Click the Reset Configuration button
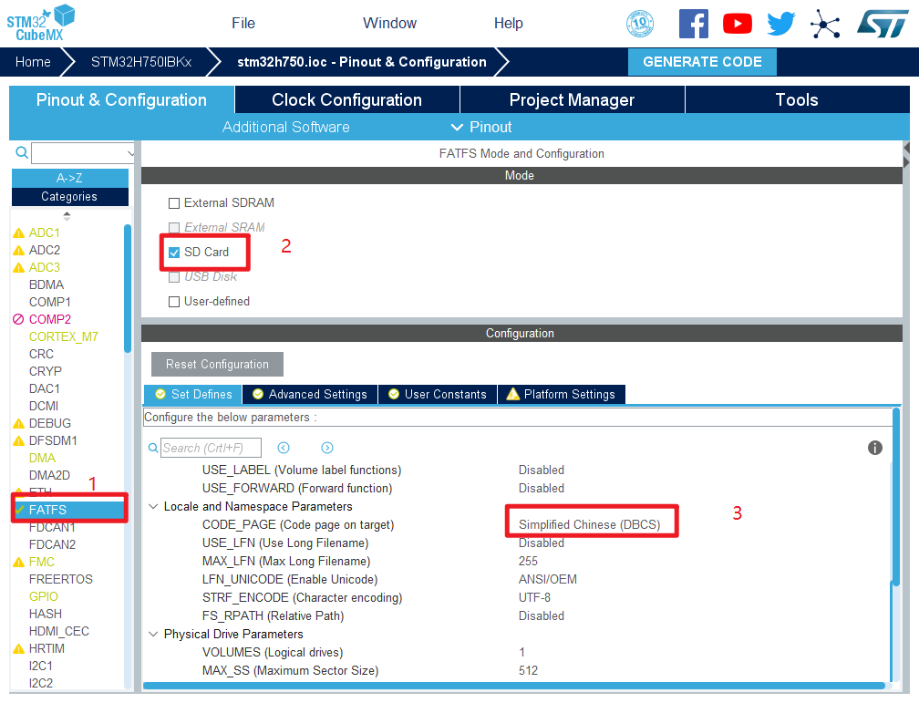919x703 pixels. (217, 365)
